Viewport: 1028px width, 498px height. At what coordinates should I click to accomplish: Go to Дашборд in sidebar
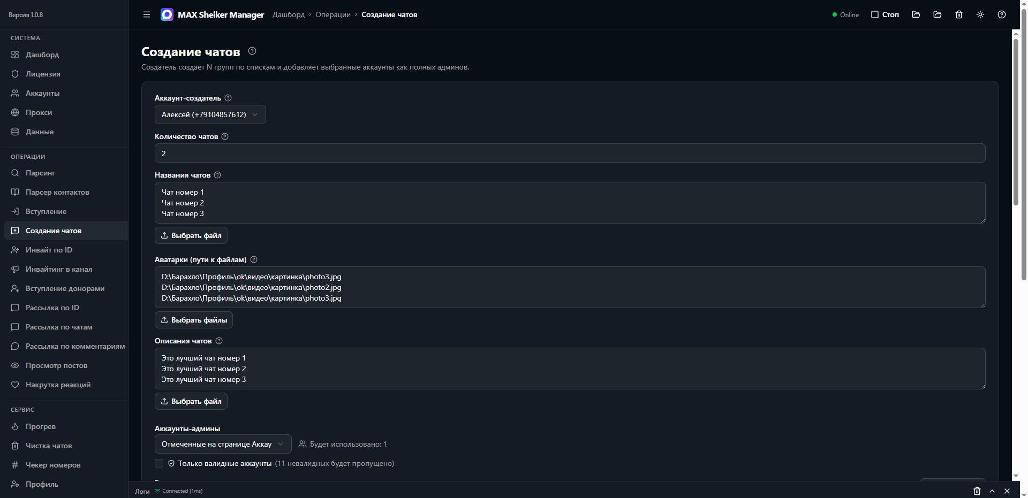[66, 55]
